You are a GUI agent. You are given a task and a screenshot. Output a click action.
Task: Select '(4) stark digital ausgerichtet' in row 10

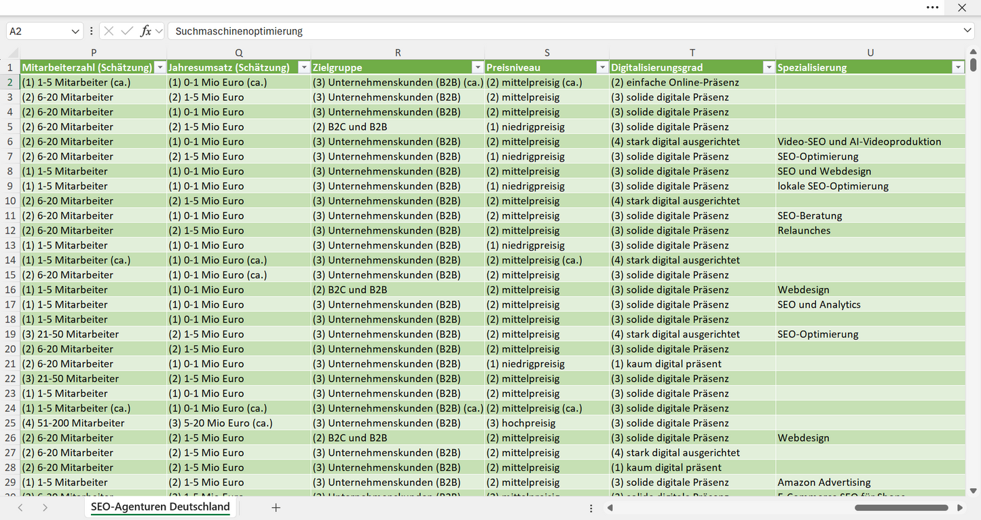(x=692, y=201)
